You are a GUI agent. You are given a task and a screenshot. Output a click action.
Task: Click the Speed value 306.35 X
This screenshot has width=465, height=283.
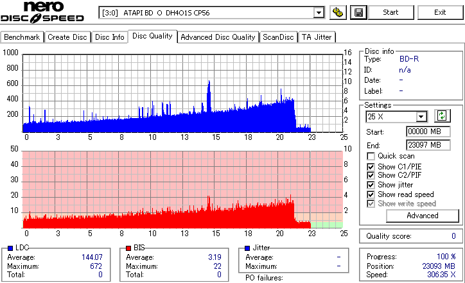[x=441, y=275]
